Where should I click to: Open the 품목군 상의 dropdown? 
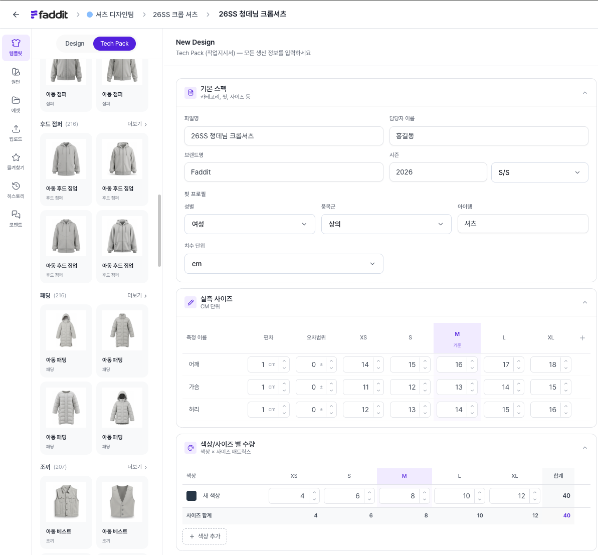(x=386, y=224)
